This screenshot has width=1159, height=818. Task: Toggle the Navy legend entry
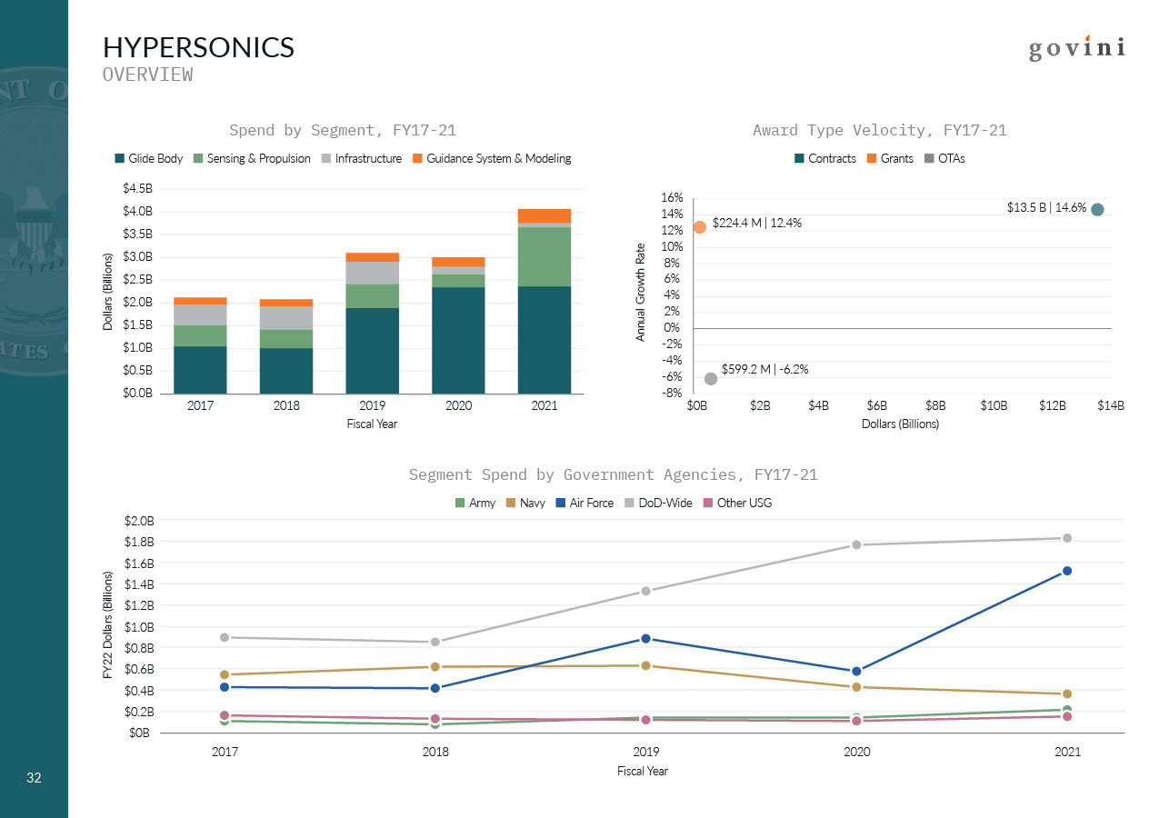(525, 503)
